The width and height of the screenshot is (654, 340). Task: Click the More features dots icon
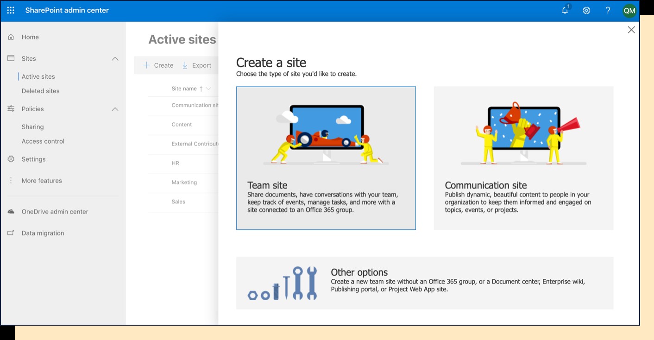(11, 181)
